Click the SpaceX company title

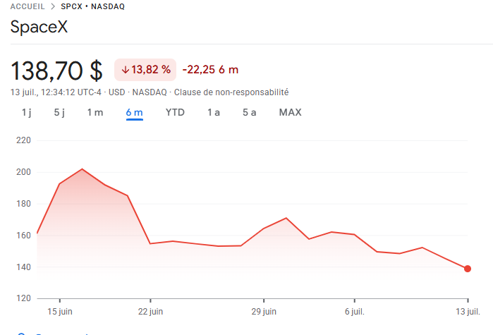(39, 26)
